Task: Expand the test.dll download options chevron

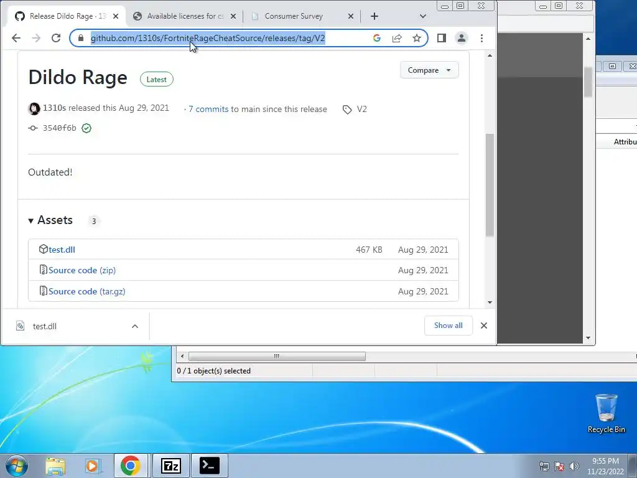Action: pyautogui.click(x=135, y=326)
